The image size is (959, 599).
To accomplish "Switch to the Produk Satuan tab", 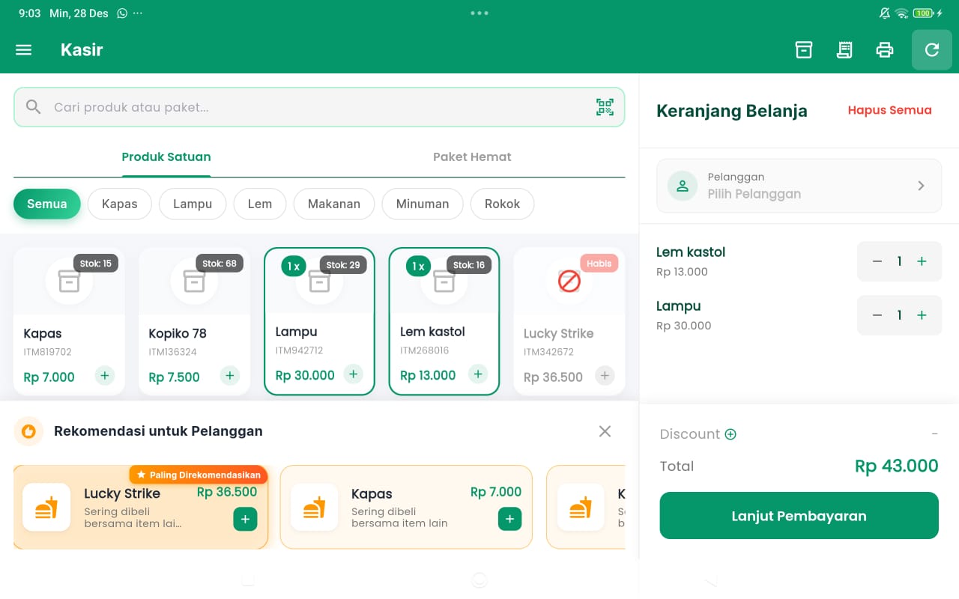I will click(x=166, y=156).
